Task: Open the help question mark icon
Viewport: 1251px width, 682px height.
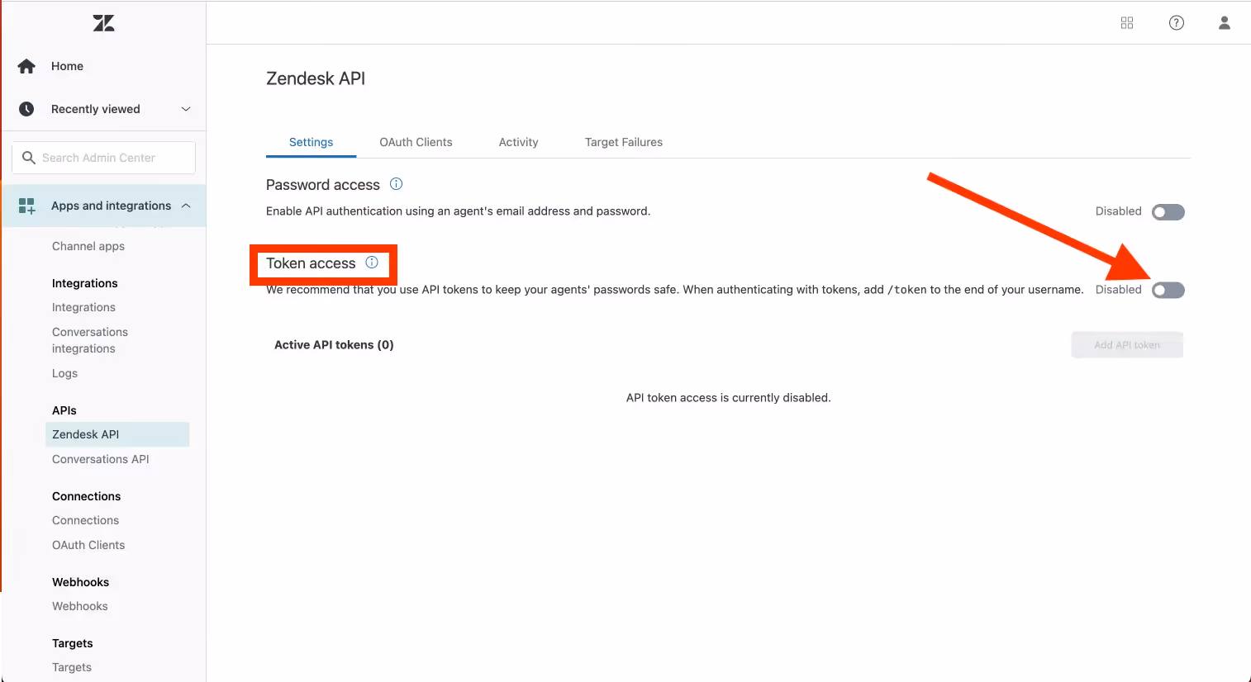Action: coord(1177,23)
